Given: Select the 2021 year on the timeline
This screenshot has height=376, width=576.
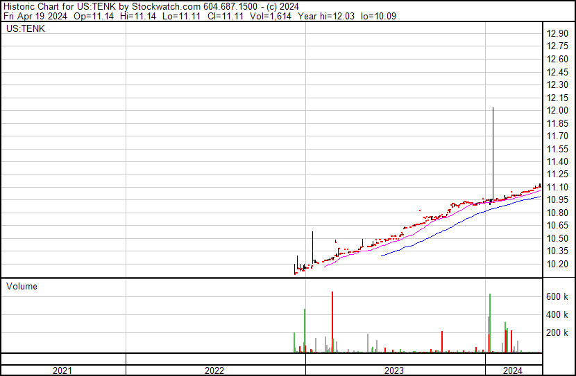Looking at the screenshot, I should point(62,370).
